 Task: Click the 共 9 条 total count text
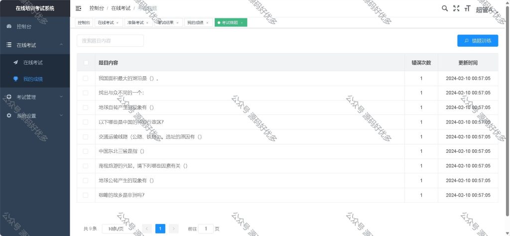(x=90, y=229)
